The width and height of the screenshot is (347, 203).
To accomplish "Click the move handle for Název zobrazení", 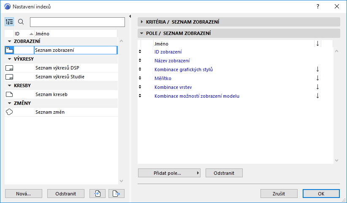I will pos(140,60).
